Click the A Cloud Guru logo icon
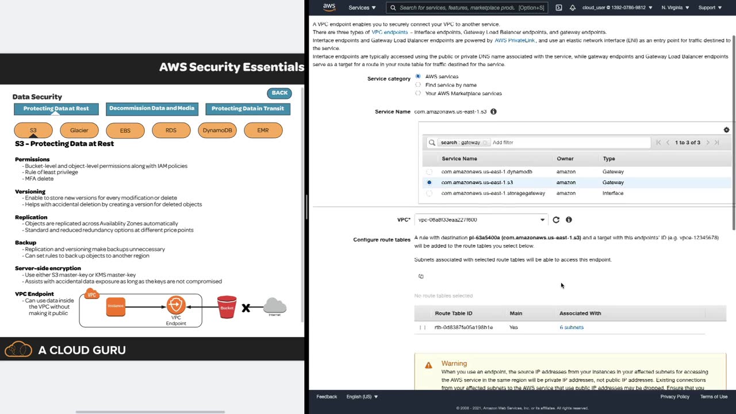The width and height of the screenshot is (736, 414). coord(18,349)
